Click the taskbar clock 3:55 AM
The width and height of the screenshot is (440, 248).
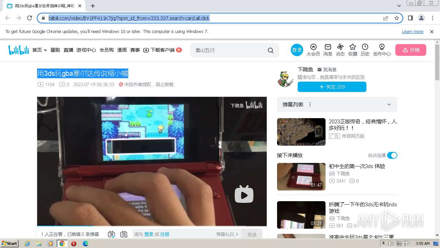click(x=422, y=244)
